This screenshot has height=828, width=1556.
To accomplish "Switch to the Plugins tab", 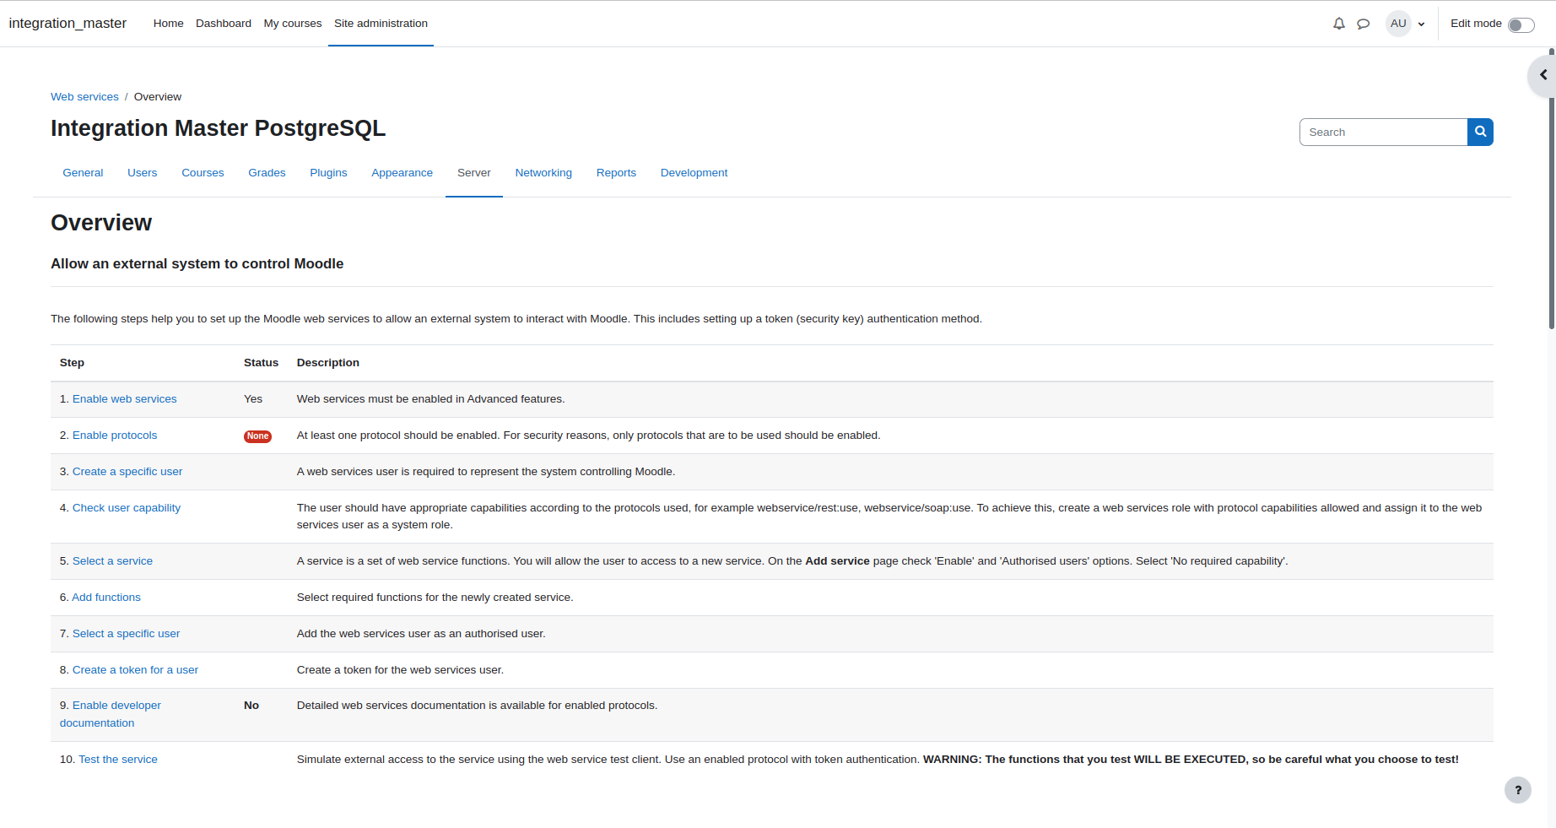I will click(328, 173).
